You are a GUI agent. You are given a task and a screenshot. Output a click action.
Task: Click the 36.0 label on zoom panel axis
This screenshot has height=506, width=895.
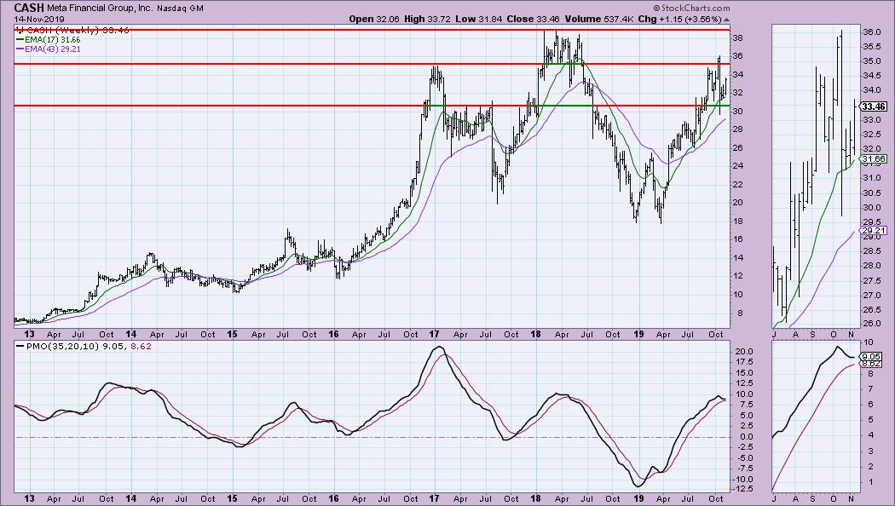(871, 32)
